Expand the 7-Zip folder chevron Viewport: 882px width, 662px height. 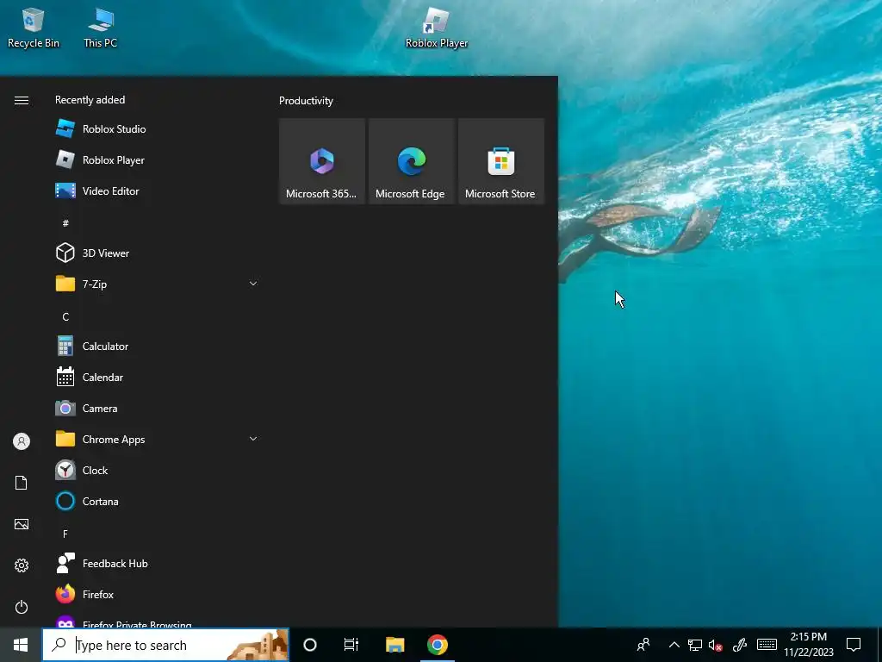(x=253, y=284)
